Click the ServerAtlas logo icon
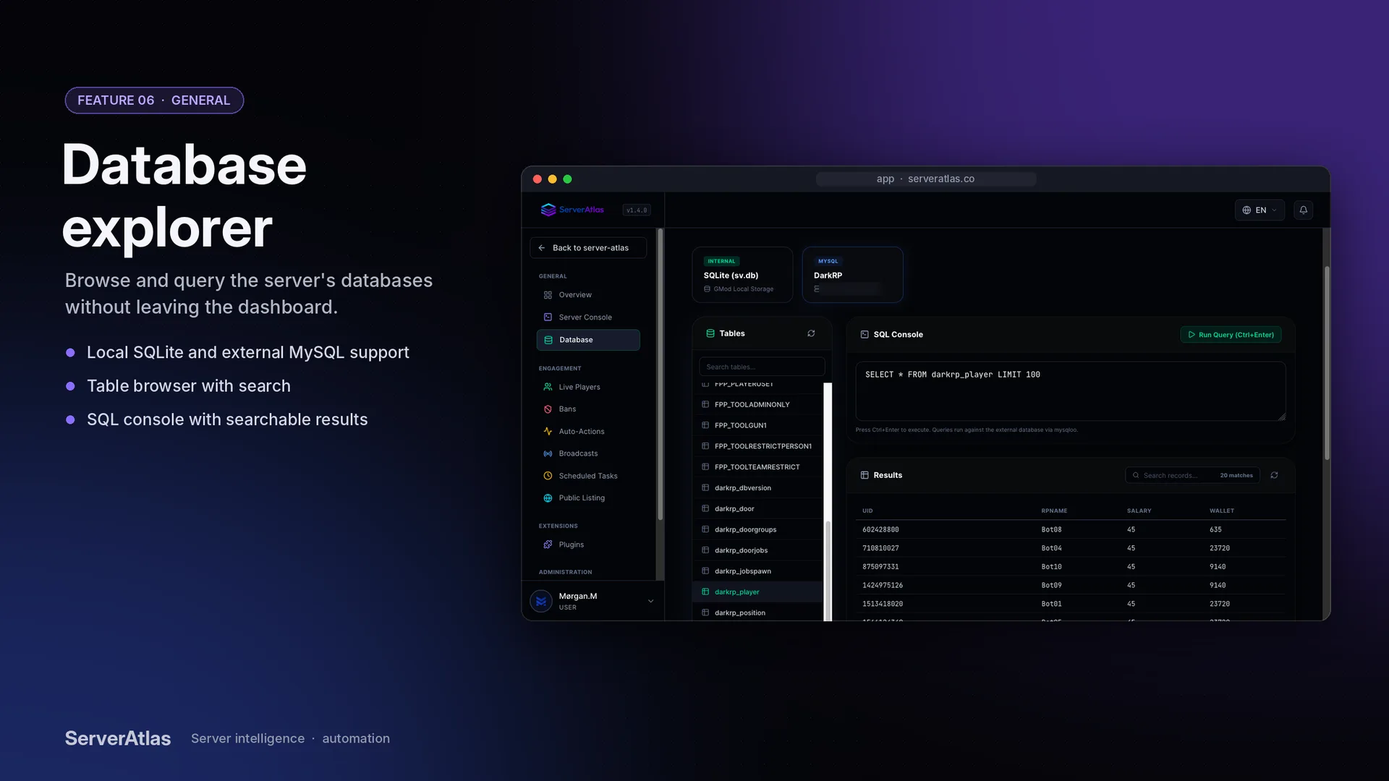The height and width of the screenshot is (781, 1389). pyautogui.click(x=548, y=210)
